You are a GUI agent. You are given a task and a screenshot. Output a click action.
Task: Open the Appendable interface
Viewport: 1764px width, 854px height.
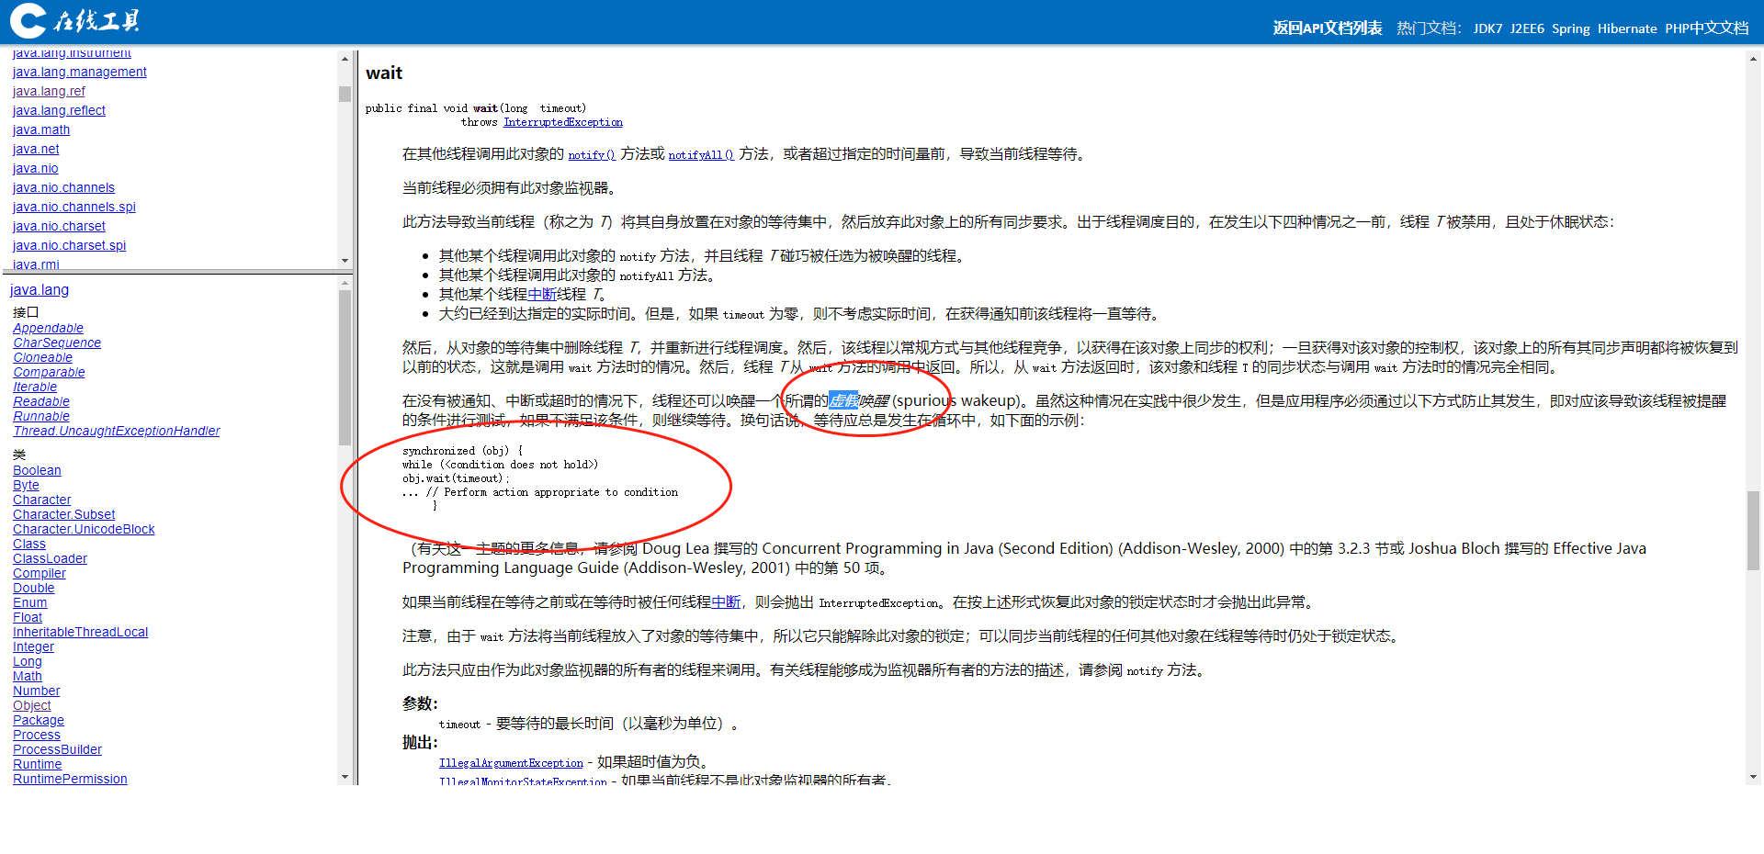48,328
